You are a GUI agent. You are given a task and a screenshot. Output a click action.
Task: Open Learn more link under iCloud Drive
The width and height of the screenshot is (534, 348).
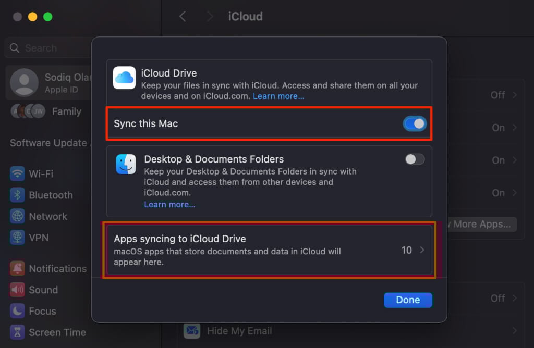click(278, 96)
